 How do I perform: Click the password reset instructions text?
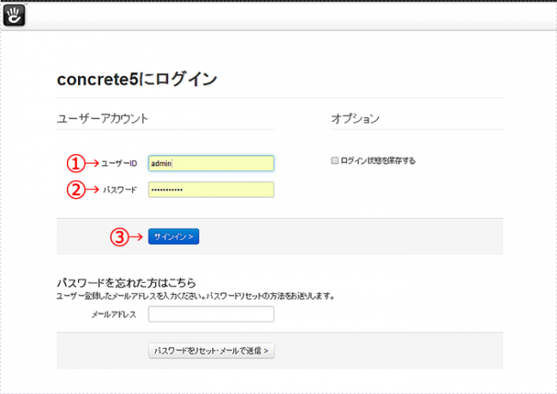coord(195,295)
